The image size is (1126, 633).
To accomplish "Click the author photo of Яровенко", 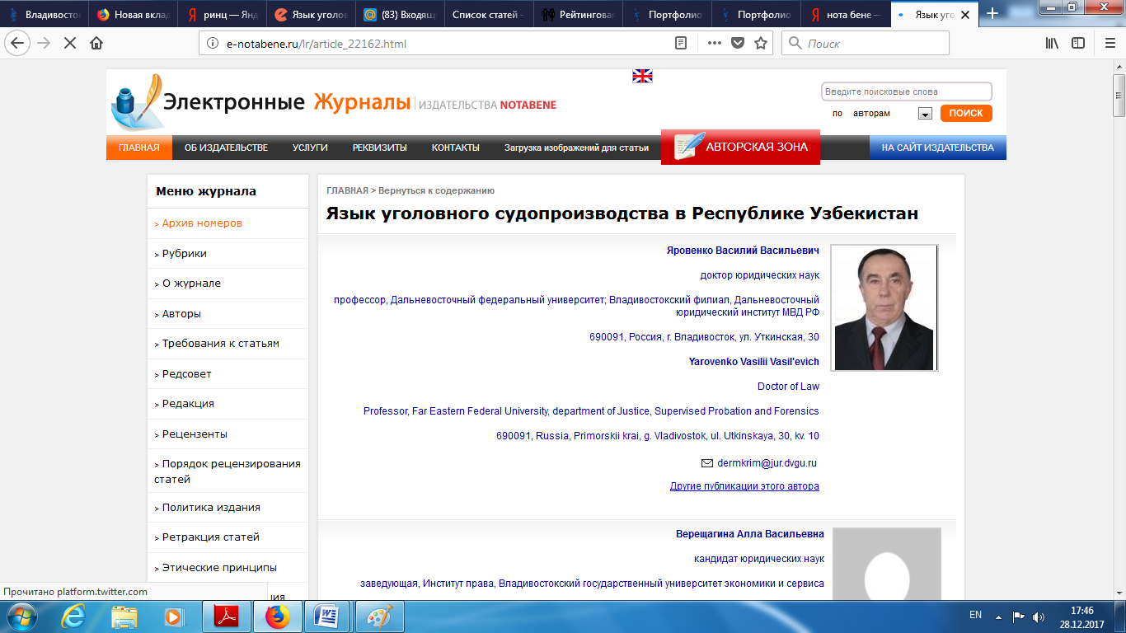I will 884,307.
